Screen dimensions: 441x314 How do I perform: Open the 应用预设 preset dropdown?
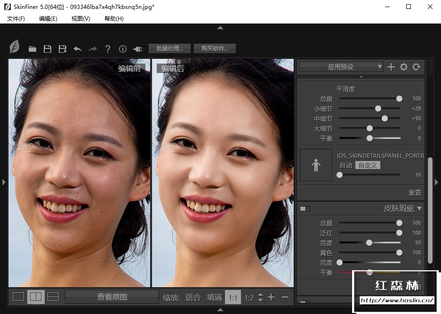[341, 67]
